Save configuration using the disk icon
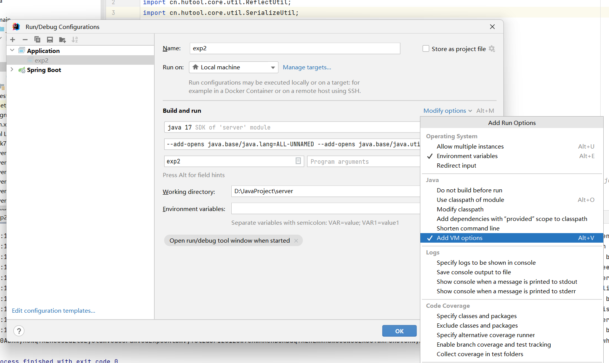Image resolution: width=609 pixels, height=363 pixels. tap(50, 40)
